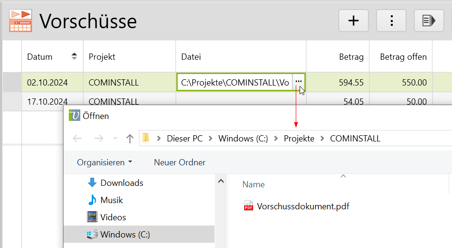Click the Vorschüsse table icon
The image size is (452, 248).
pyautogui.click(x=21, y=21)
